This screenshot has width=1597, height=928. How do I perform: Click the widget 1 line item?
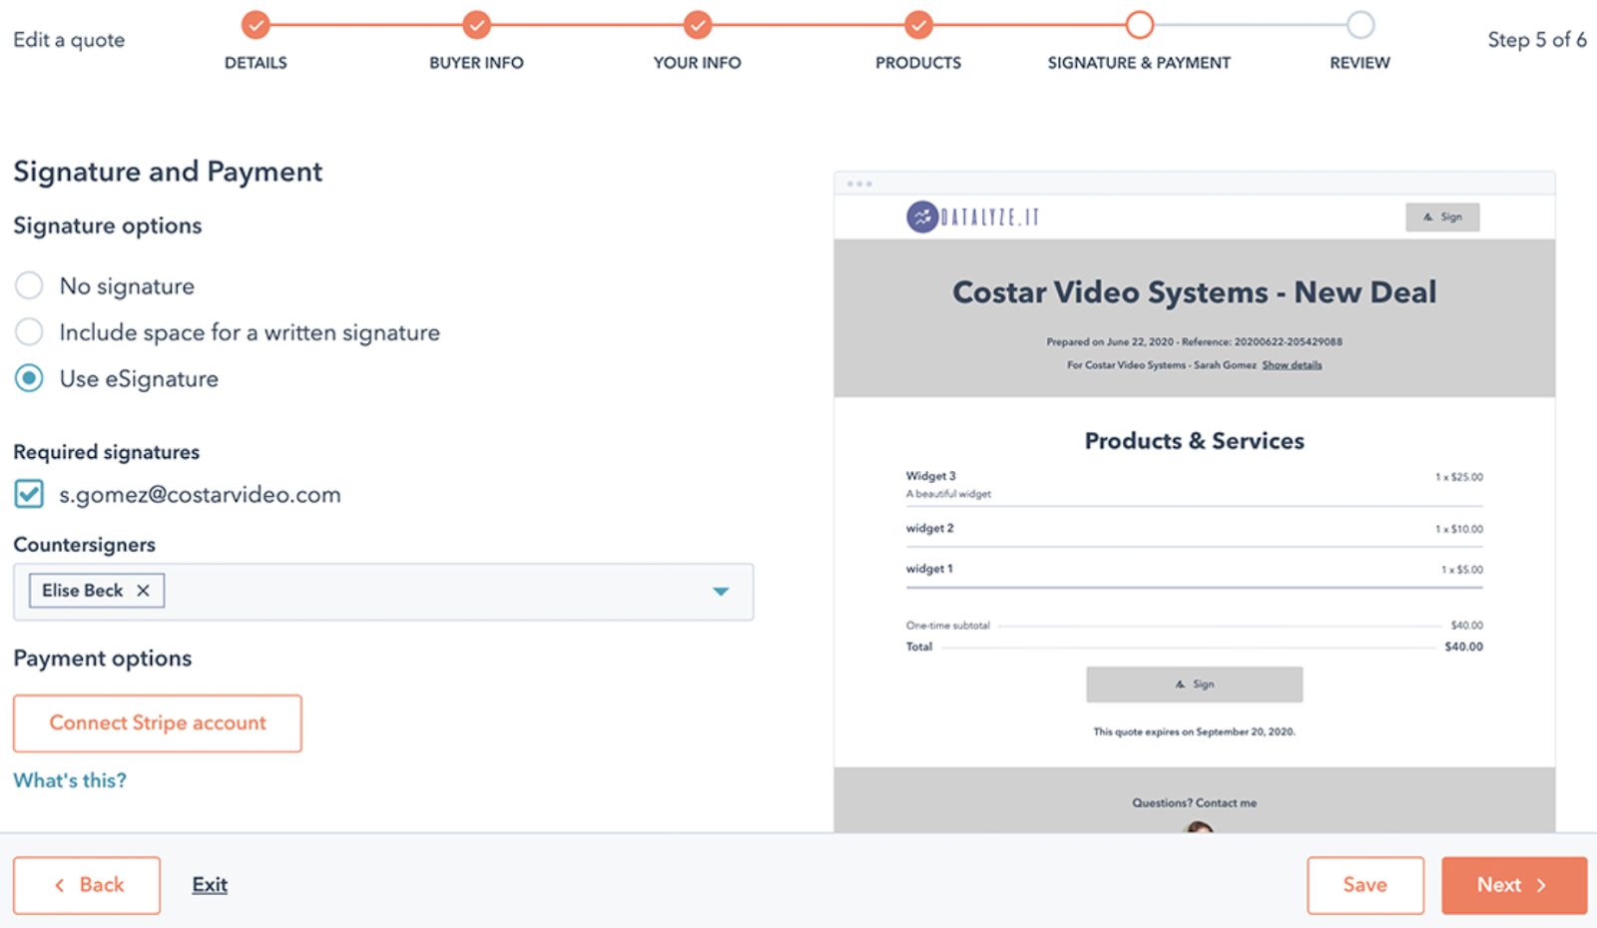coord(929,569)
